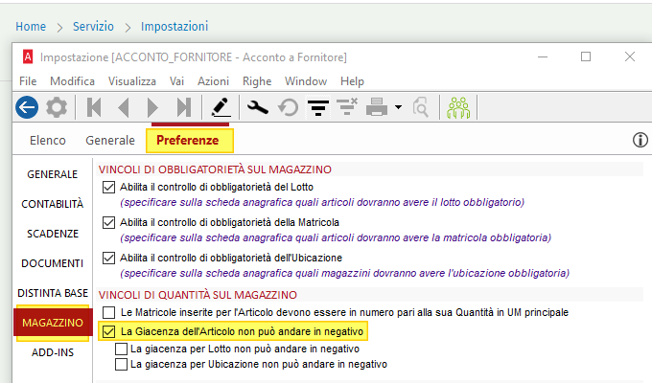Enable giacenza per Ubicazione negative checkbox
652x383 pixels.
(x=121, y=364)
